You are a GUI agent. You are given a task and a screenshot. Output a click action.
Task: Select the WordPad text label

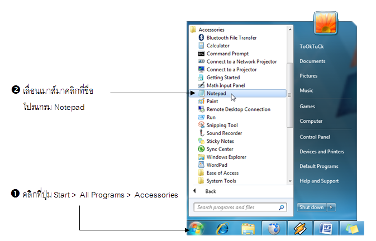tap(217, 165)
